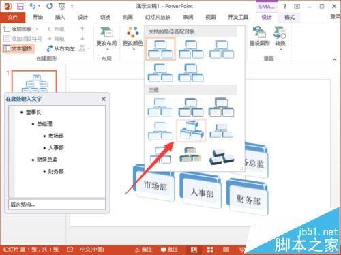341x255 pixels.
Task: Select first 三维 style thumbnail
Action: coord(160,107)
